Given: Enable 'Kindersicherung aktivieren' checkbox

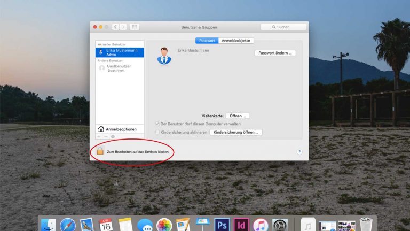Looking at the screenshot, I should point(157,132).
